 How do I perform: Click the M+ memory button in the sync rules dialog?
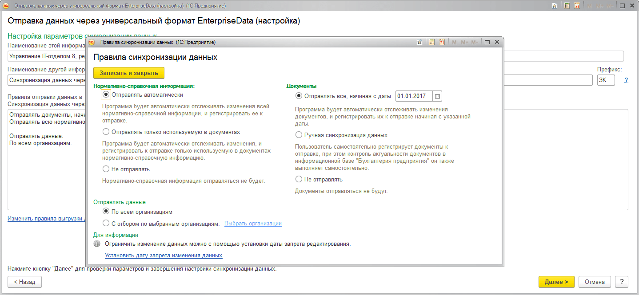465,42
